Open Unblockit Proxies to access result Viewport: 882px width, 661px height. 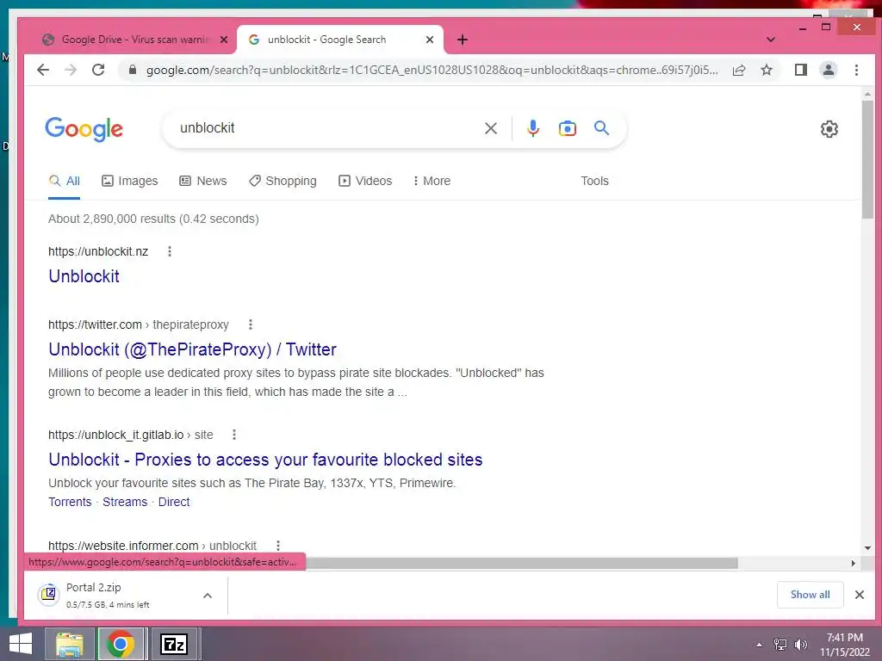tap(265, 460)
